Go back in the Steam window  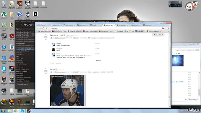(x=17, y=25)
